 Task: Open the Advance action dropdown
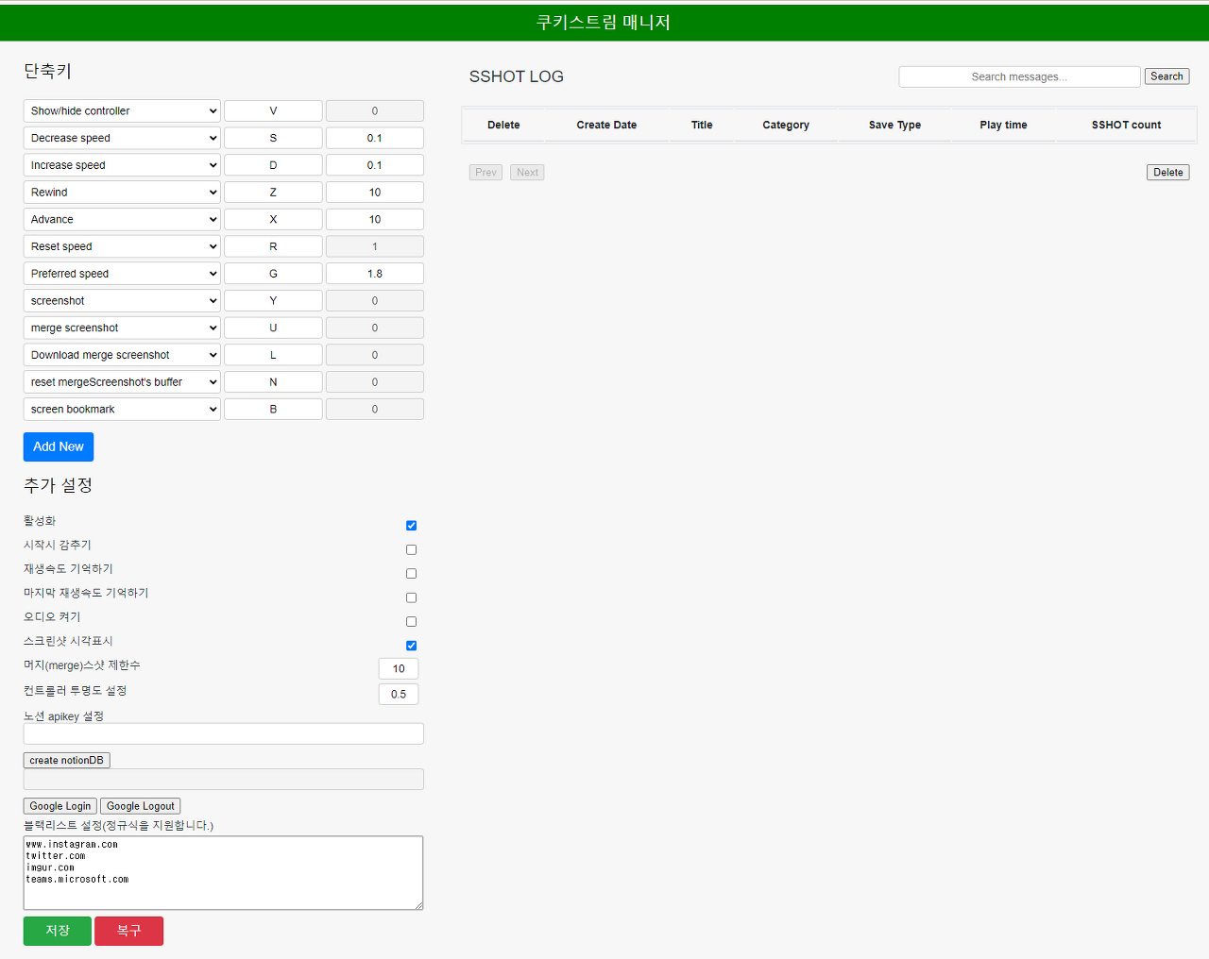point(122,219)
